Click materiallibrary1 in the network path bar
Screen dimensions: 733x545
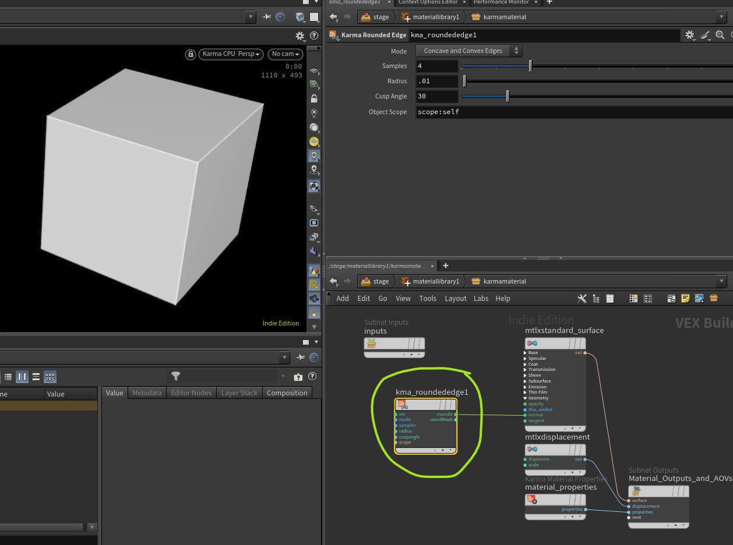click(x=435, y=281)
